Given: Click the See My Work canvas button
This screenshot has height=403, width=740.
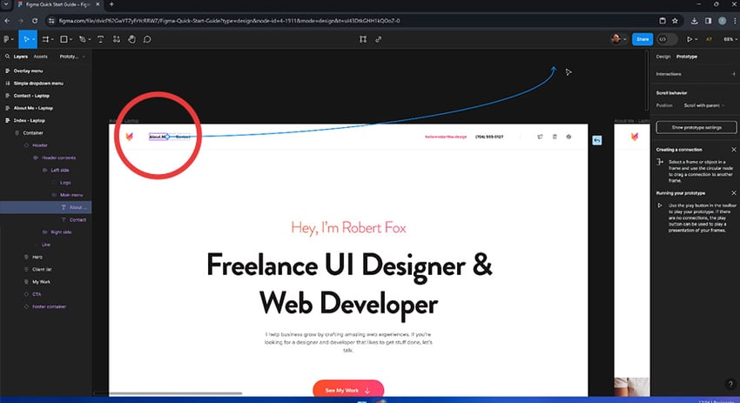Looking at the screenshot, I should (348, 390).
